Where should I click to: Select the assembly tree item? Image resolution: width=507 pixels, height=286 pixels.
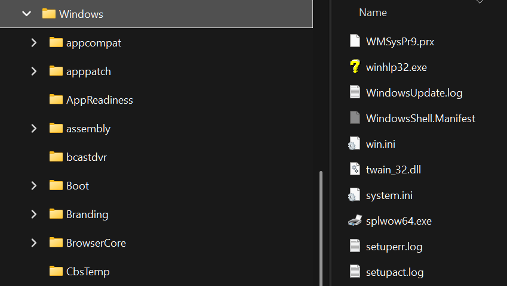88,129
